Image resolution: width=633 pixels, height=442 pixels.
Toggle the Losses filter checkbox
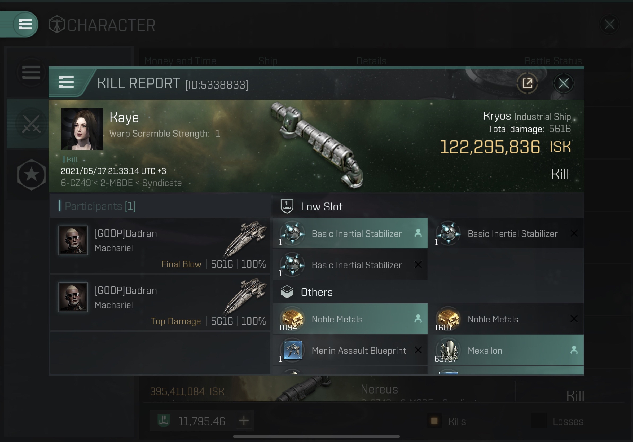538,421
